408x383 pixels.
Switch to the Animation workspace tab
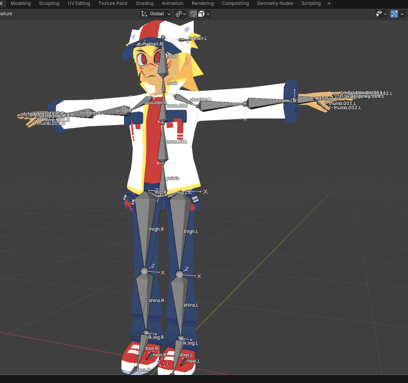coord(172,3)
